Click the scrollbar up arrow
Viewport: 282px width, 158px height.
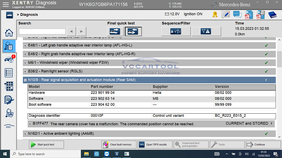[x=279, y=40]
